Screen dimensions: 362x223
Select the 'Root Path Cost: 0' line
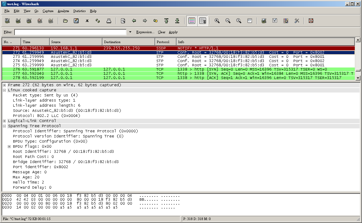33,157
